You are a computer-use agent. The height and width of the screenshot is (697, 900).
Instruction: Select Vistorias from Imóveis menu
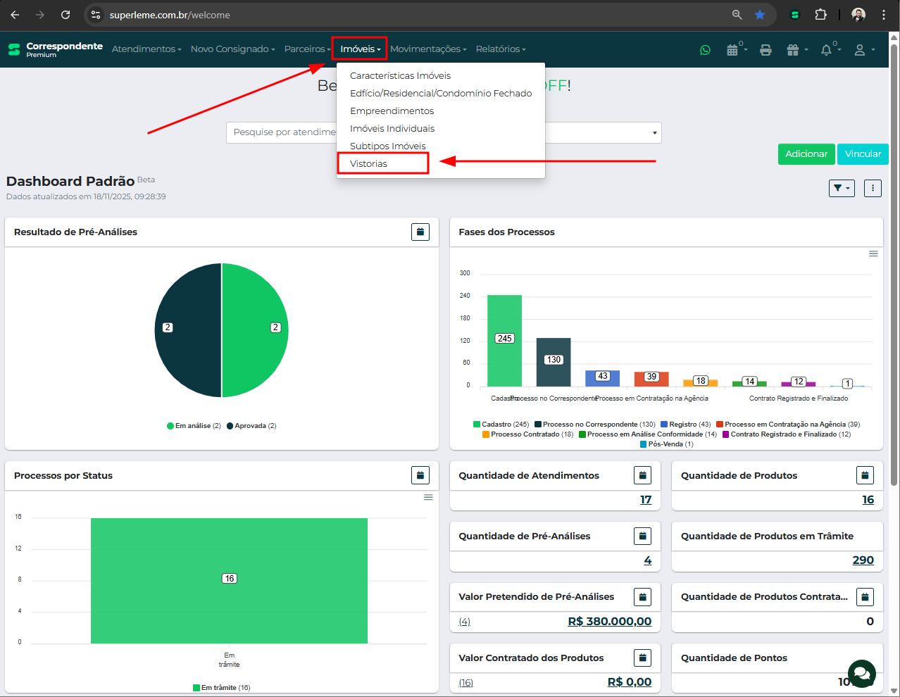(x=368, y=163)
